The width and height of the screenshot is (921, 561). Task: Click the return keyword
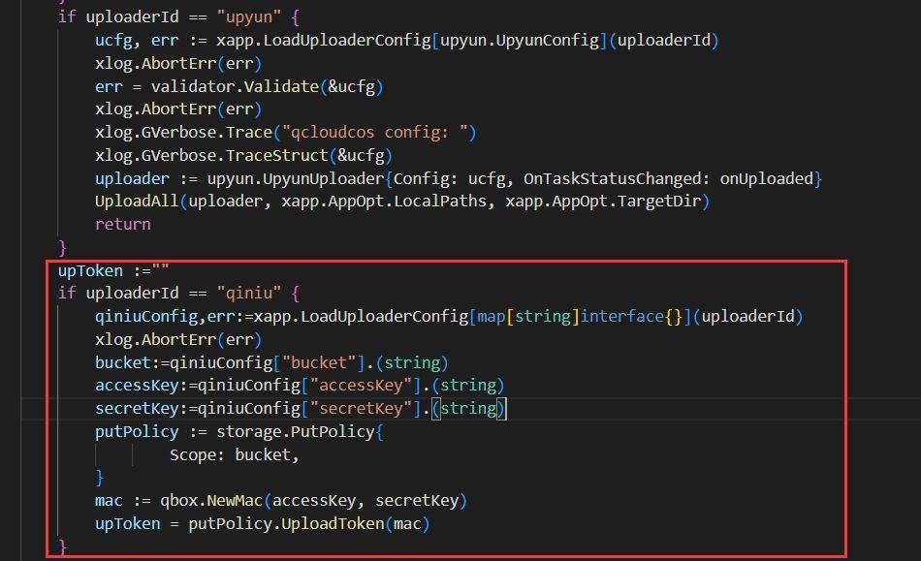click(x=123, y=224)
